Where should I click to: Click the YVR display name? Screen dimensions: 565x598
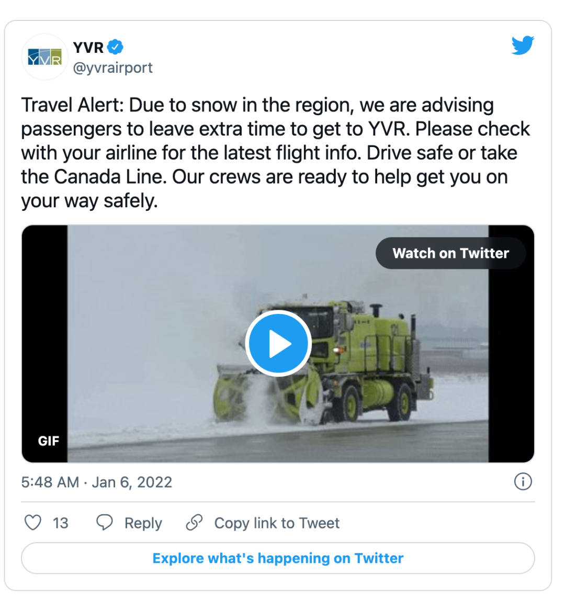88,48
